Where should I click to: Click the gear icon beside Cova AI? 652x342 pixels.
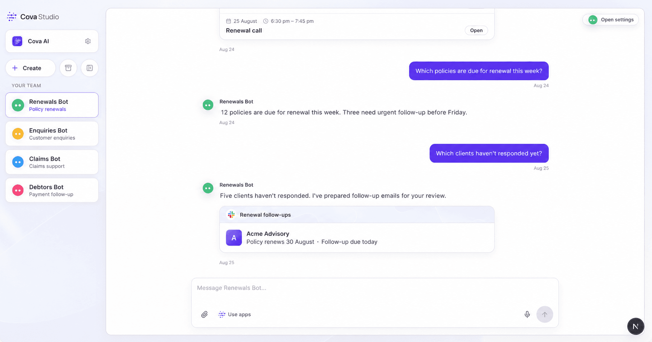(88, 41)
